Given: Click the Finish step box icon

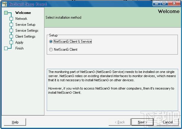Looking at the screenshot, I should point(6,48).
